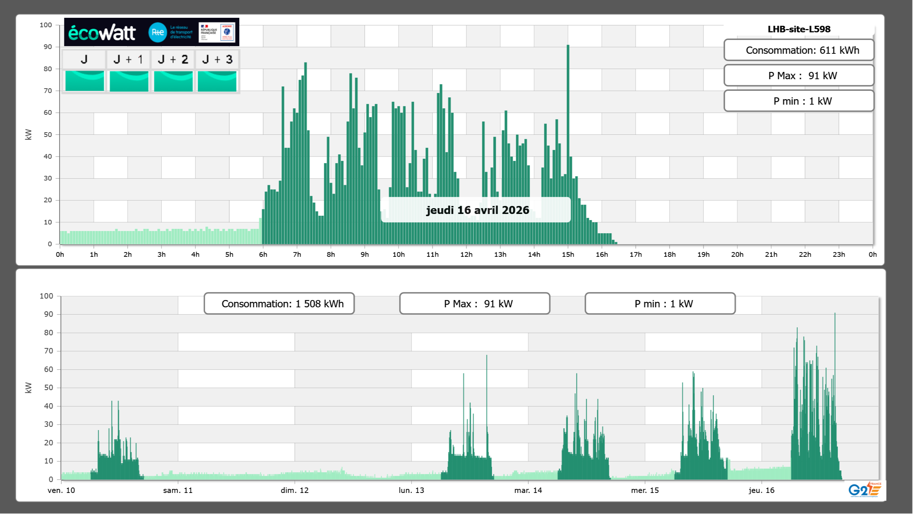Click the green J day signal tile
913x514 pixels.
tap(84, 81)
